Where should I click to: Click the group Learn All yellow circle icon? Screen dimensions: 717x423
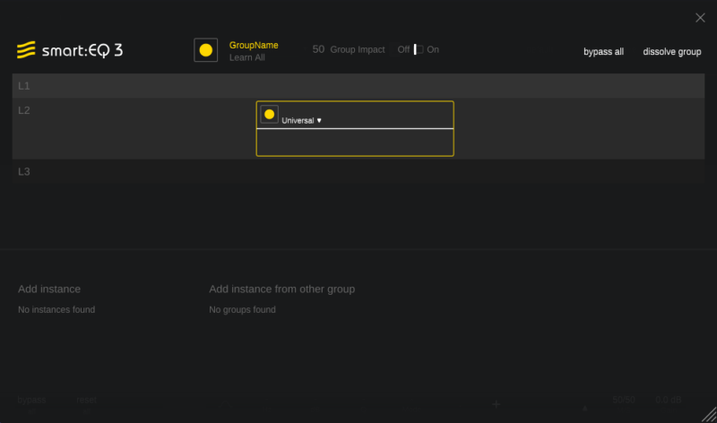click(205, 50)
